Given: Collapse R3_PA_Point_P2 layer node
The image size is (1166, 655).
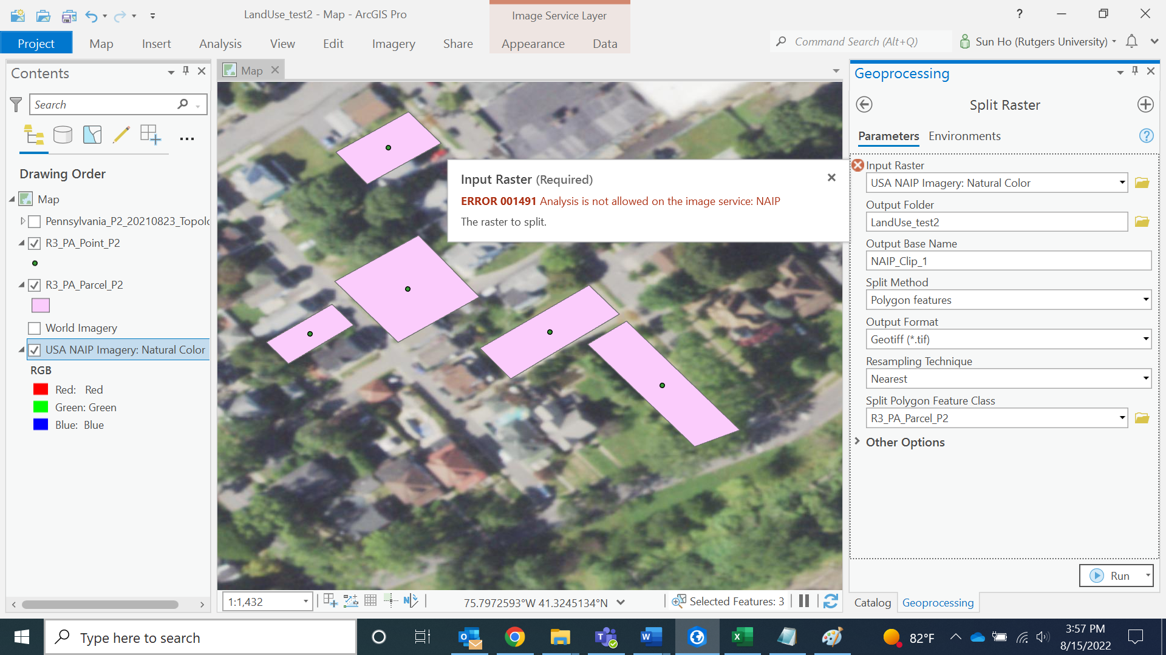Looking at the screenshot, I should click(22, 243).
